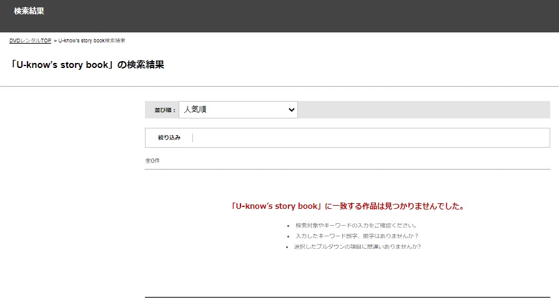Viewport: 559px width, 298px height.
Task: Click the 全0件 result count
Action: point(152,161)
